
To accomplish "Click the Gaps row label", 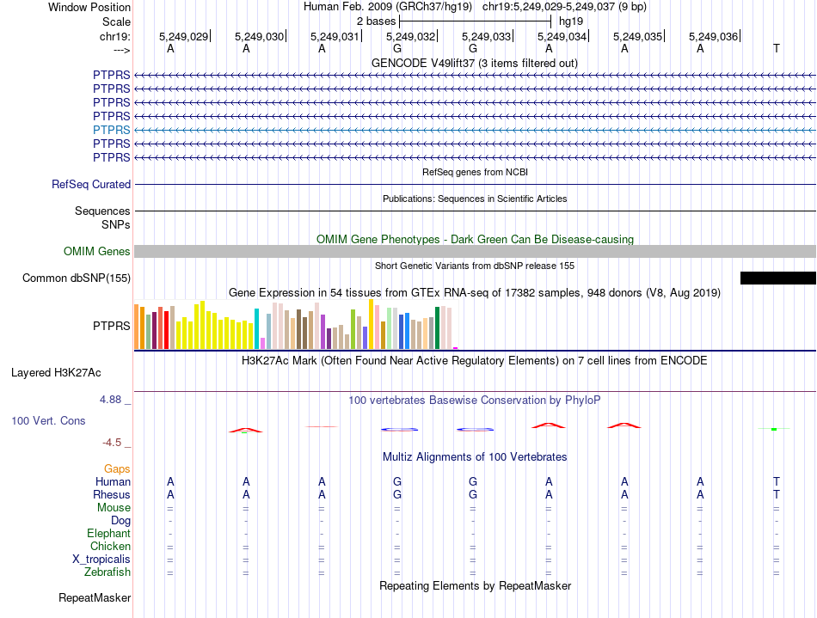I will pos(117,469).
